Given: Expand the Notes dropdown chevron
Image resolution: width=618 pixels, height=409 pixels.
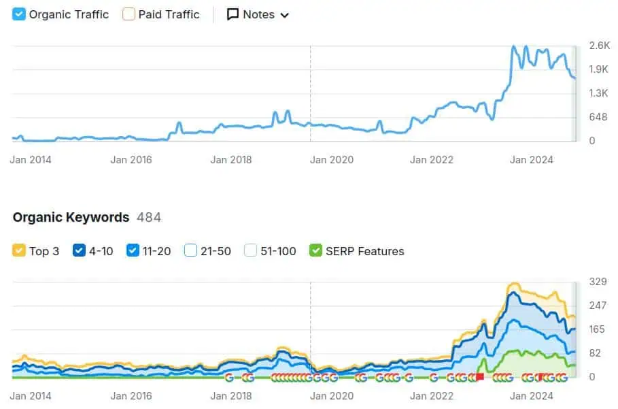Looking at the screenshot, I should 284,15.
